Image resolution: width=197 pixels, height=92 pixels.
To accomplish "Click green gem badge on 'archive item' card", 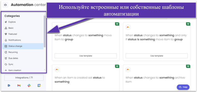I will coord(188,66).
